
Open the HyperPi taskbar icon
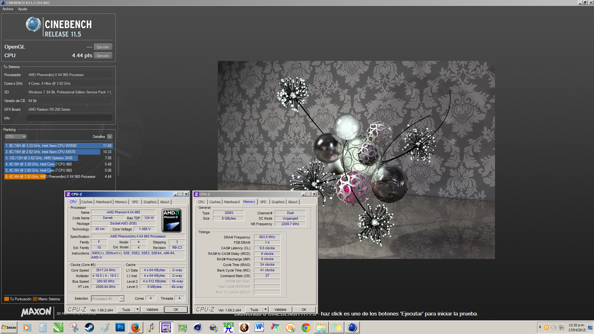pyautogui.click(x=244, y=328)
